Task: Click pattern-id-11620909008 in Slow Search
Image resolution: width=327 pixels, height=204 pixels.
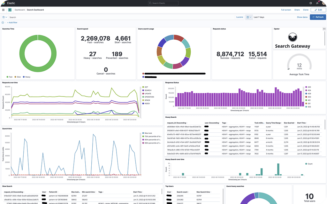Action: tap(58, 196)
